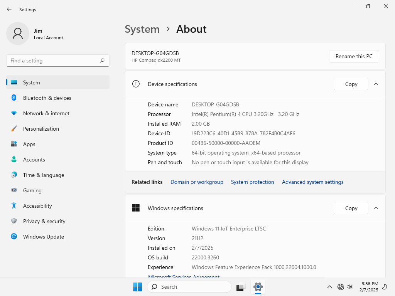This screenshot has height=296, width=395.
Task: Open Advanced system settings link
Action: (x=312, y=182)
